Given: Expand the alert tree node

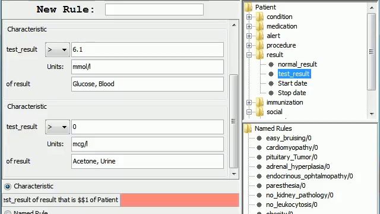Looking at the screenshot, I should click(249, 36).
